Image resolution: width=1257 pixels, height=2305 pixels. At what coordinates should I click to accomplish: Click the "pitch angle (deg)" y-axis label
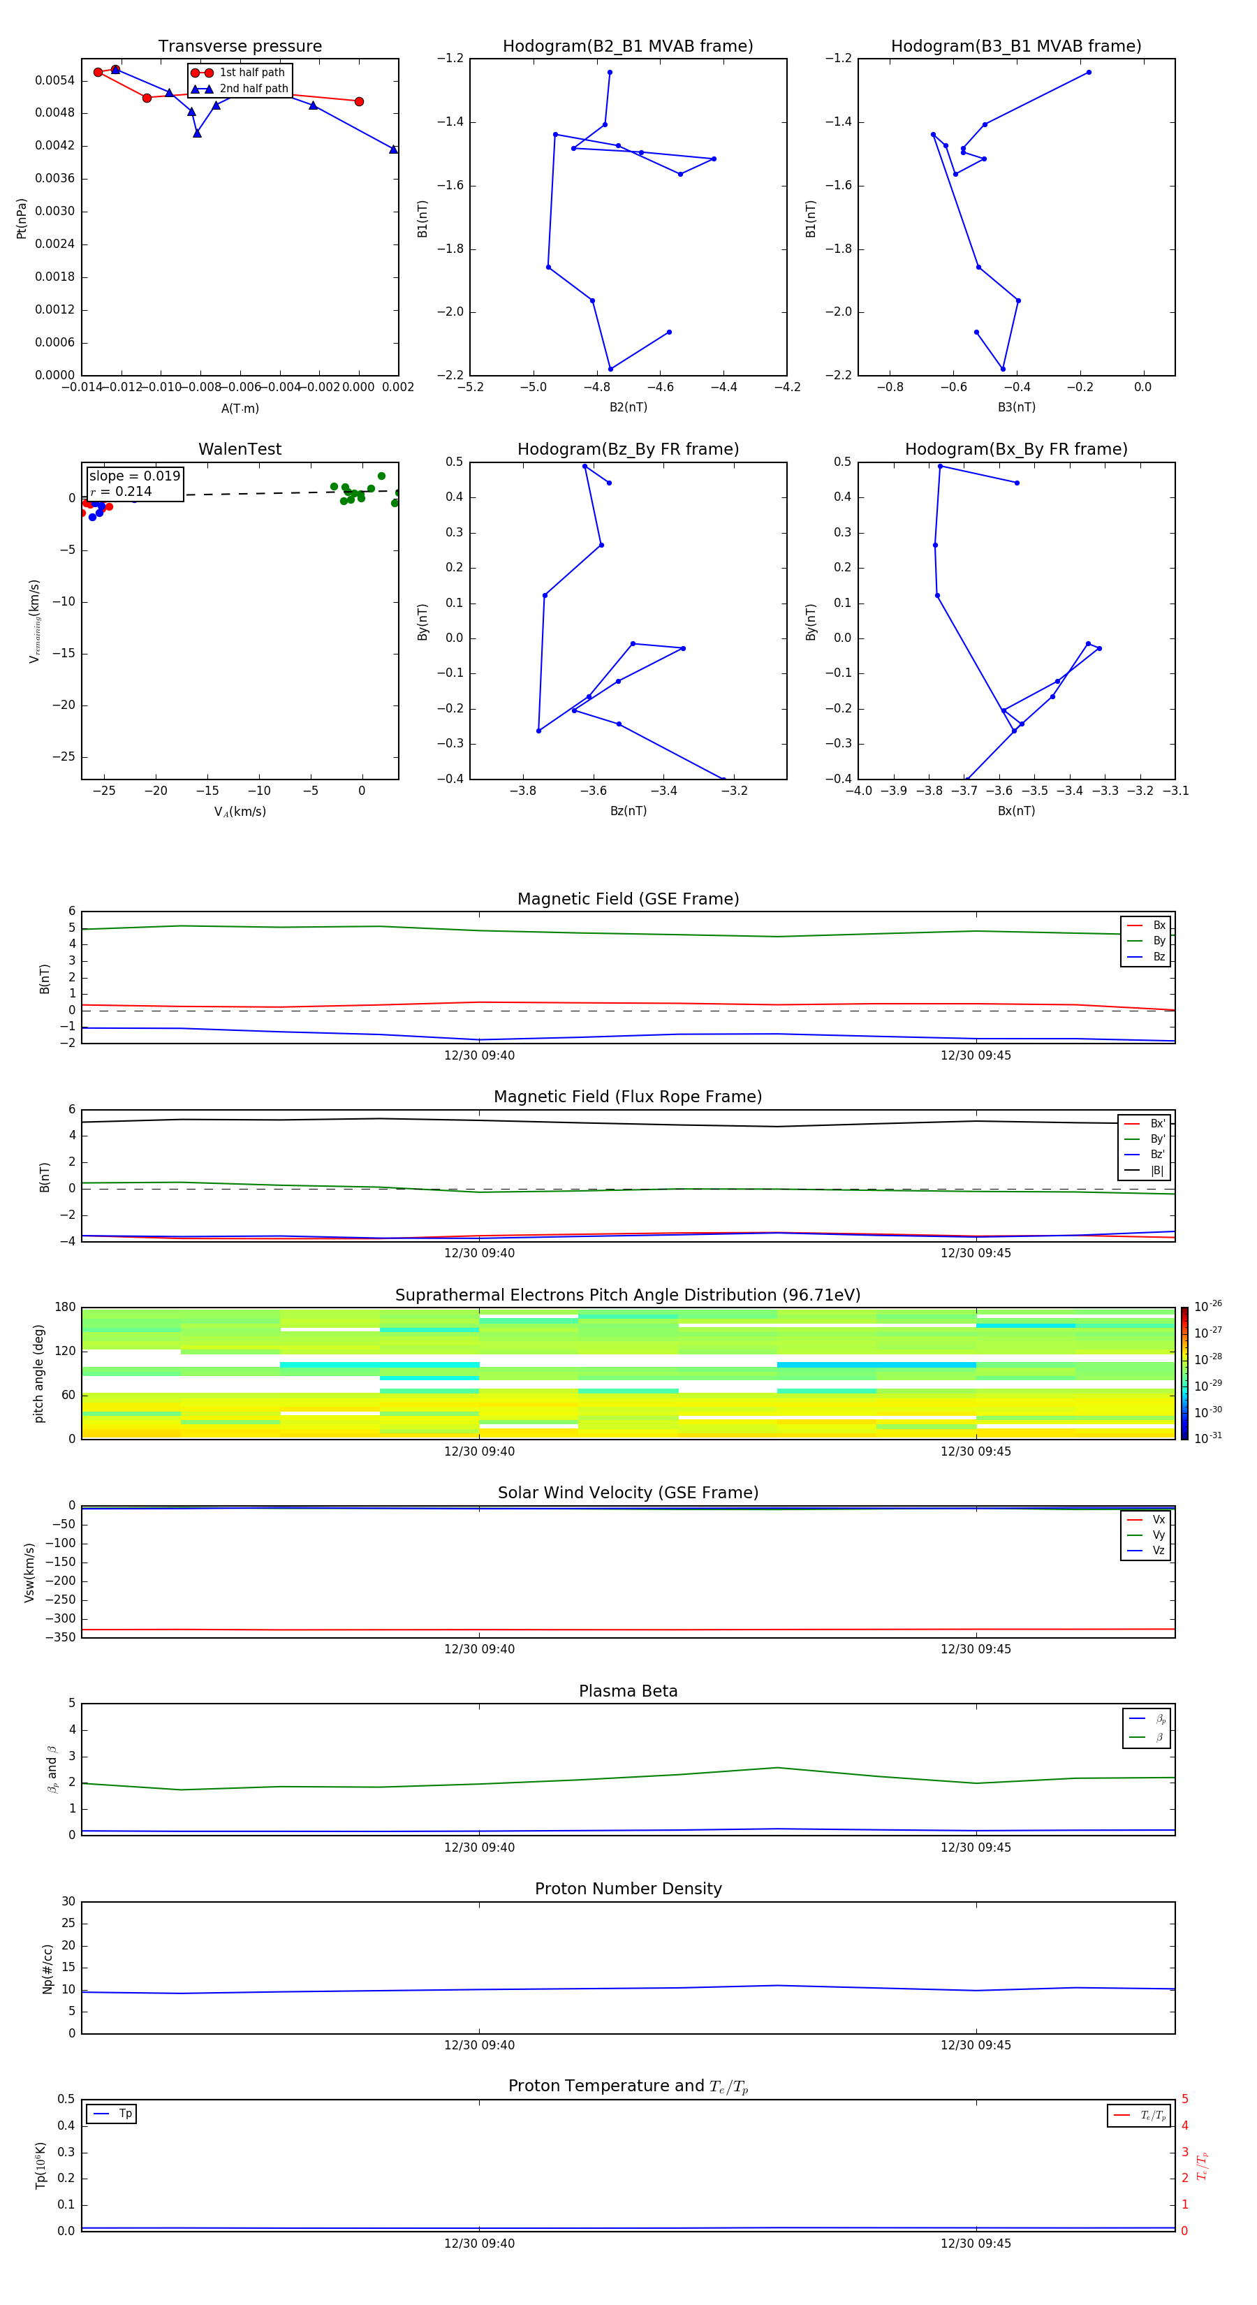coord(38,1373)
